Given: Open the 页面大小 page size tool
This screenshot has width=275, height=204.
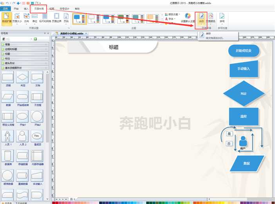Looking at the screenshot, I should 17,18.
